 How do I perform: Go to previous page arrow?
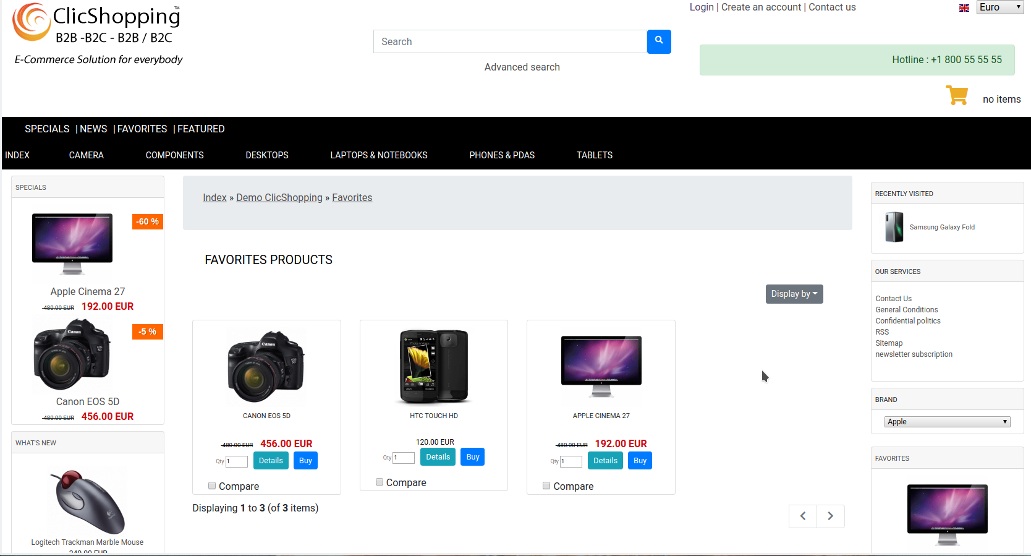tap(803, 516)
